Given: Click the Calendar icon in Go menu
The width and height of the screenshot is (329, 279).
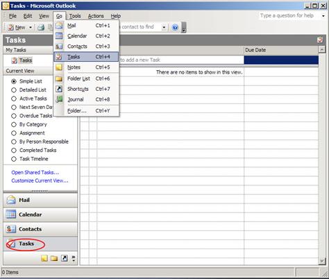Looking at the screenshot, I should click(59, 36).
